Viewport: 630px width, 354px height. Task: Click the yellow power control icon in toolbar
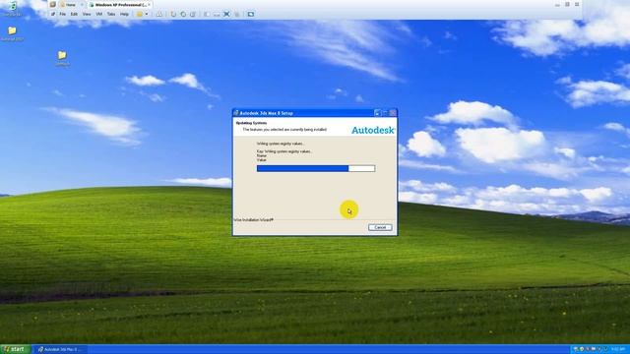coord(140,14)
